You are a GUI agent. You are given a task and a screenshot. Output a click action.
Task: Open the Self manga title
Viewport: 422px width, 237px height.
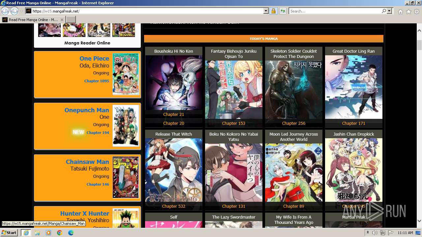click(x=174, y=217)
